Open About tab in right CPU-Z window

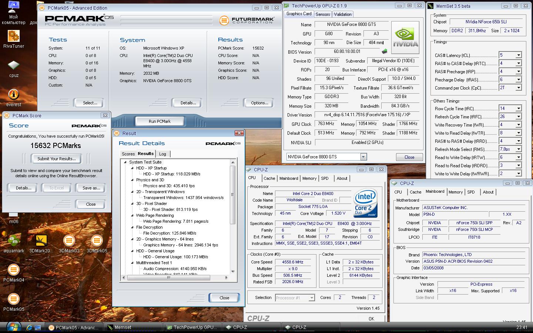click(488, 192)
